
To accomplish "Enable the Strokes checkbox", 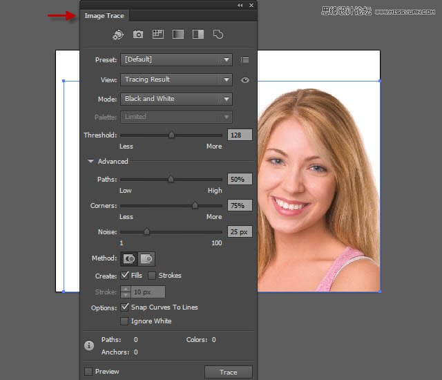I will (152, 276).
